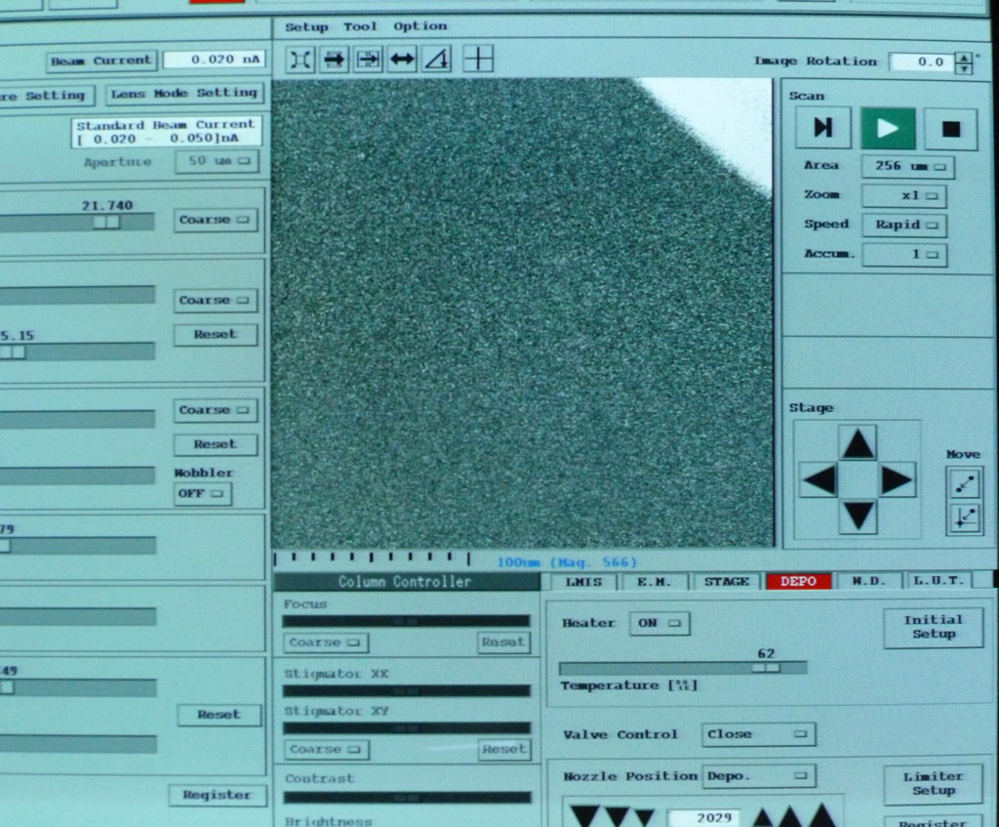Open the scan Area 256 um dropdown
Screen dimensions: 999x827
[x=907, y=166]
